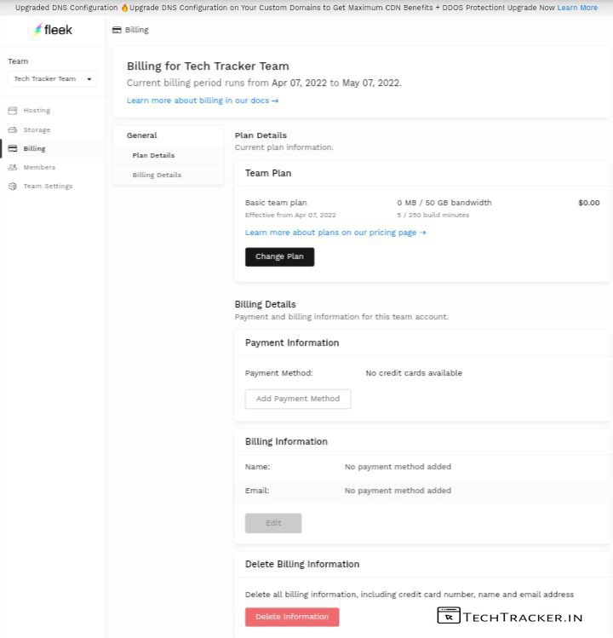
Task: Click the Billing credit card sidebar icon
Action: tap(13, 149)
